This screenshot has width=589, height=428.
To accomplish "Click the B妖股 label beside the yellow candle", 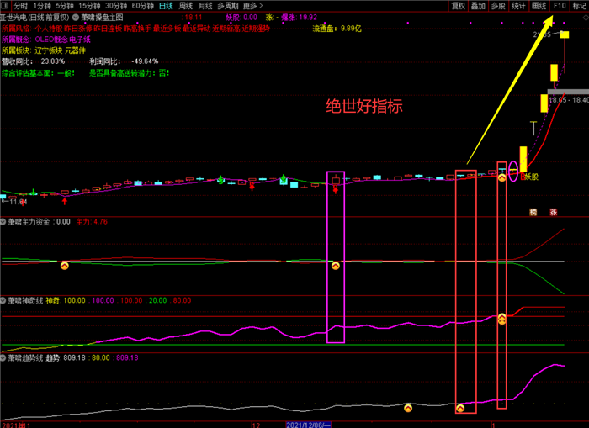I will (x=529, y=177).
